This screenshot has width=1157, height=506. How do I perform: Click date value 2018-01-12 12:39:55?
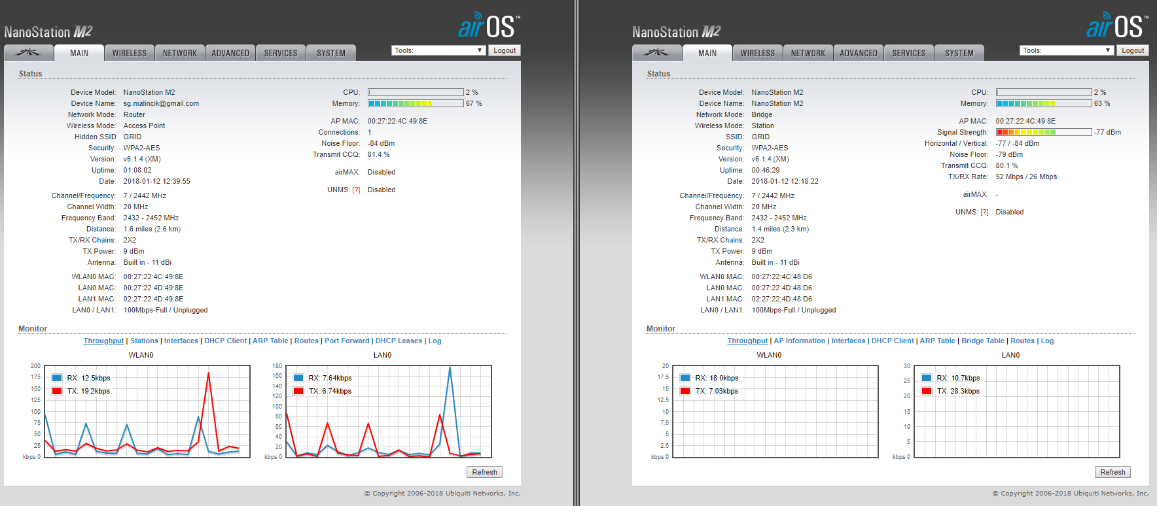click(x=156, y=181)
